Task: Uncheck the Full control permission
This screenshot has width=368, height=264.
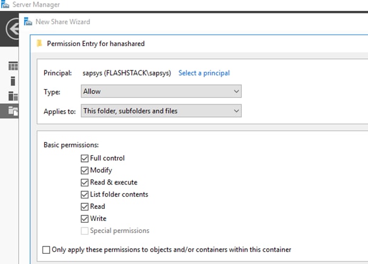Action: click(84, 158)
